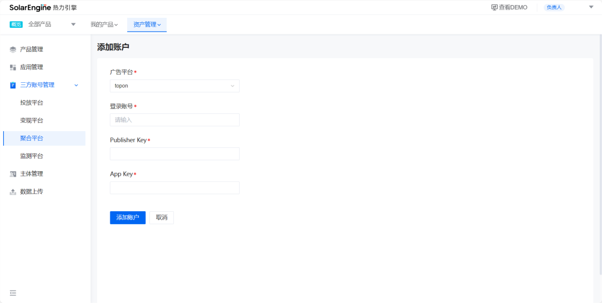Click the 产品管理 layers icon
This screenshot has height=303, width=602.
pyautogui.click(x=13, y=49)
